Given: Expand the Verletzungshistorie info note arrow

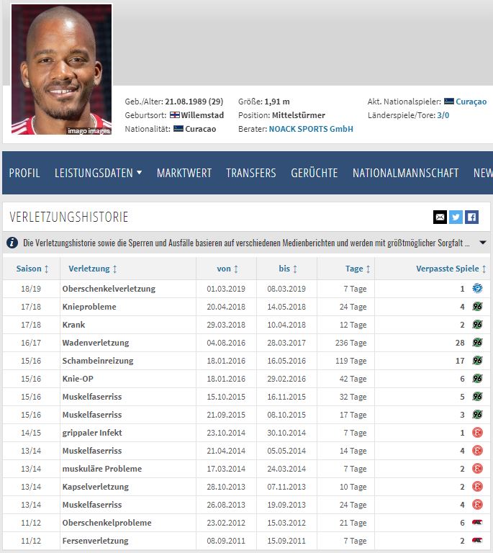Looking at the screenshot, I should click(483, 243).
